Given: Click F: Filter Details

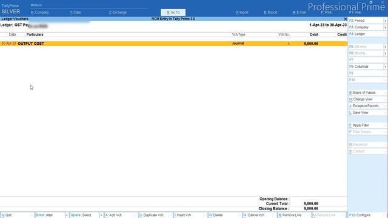Looking at the screenshot, I should pyautogui.click(x=367, y=132).
